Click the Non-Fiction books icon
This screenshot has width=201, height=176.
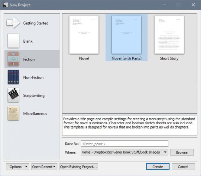click(x=13, y=77)
